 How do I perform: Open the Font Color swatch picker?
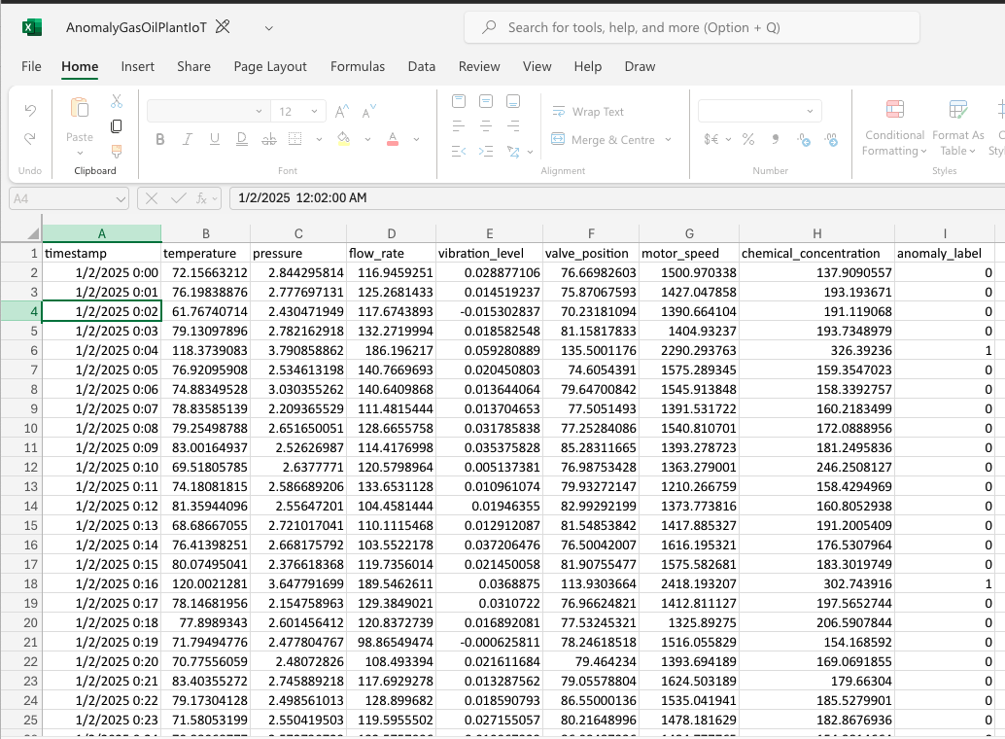pyautogui.click(x=414, y=139)
